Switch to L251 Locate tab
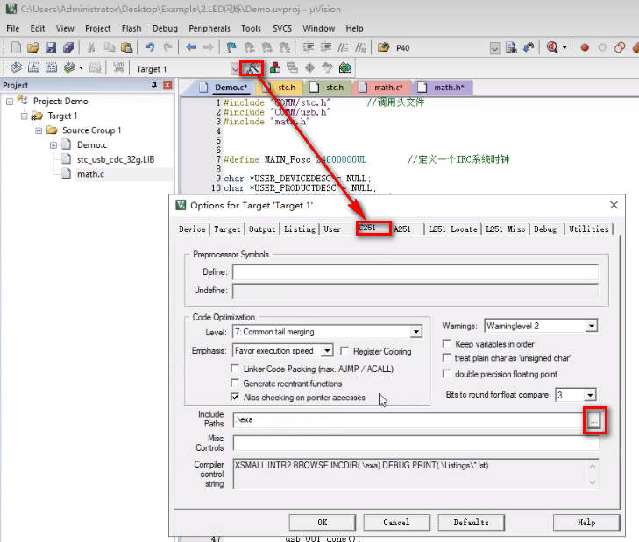The height and width of the screenshot is (542, 639). [453, 229]
